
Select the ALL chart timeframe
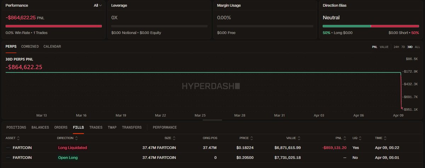pyautogui.click(x=418, y=47)
